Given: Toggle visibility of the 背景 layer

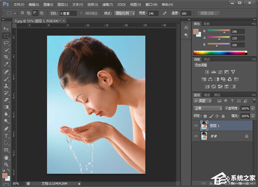Looking at the screenshot, I should tap(196, 136).
